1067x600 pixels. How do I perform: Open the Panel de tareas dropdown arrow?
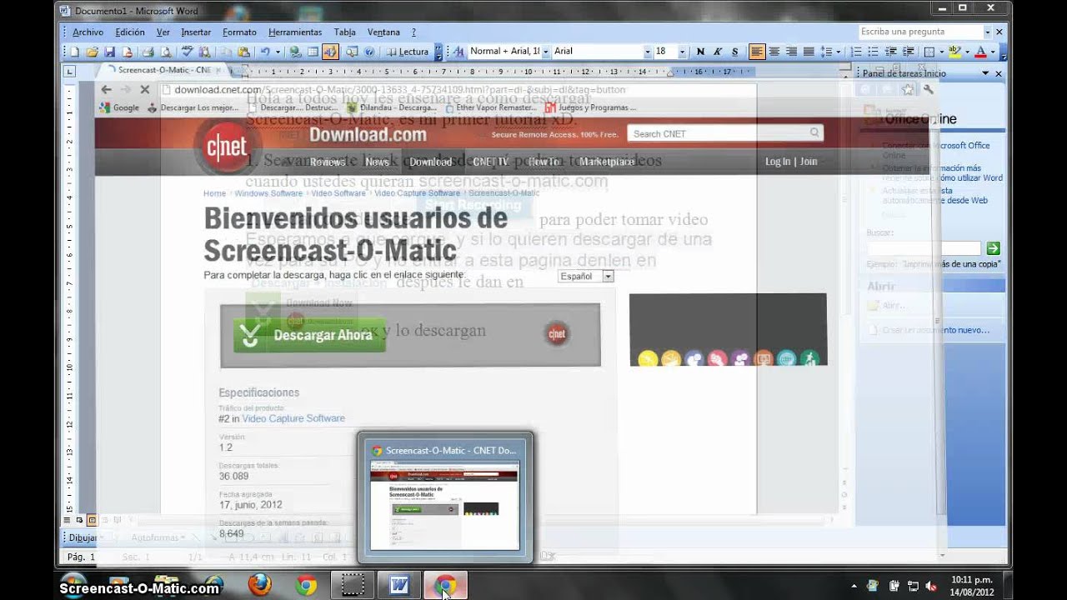pyautogui.click(x=985, y=73)
